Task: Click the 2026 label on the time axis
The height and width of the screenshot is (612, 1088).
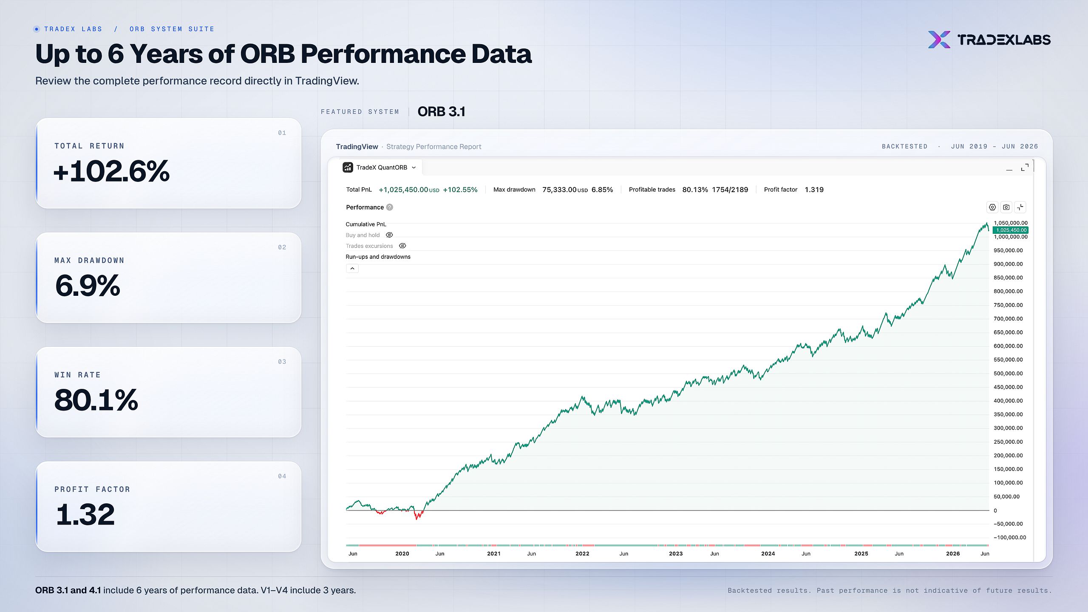Action: pos(953,553)
